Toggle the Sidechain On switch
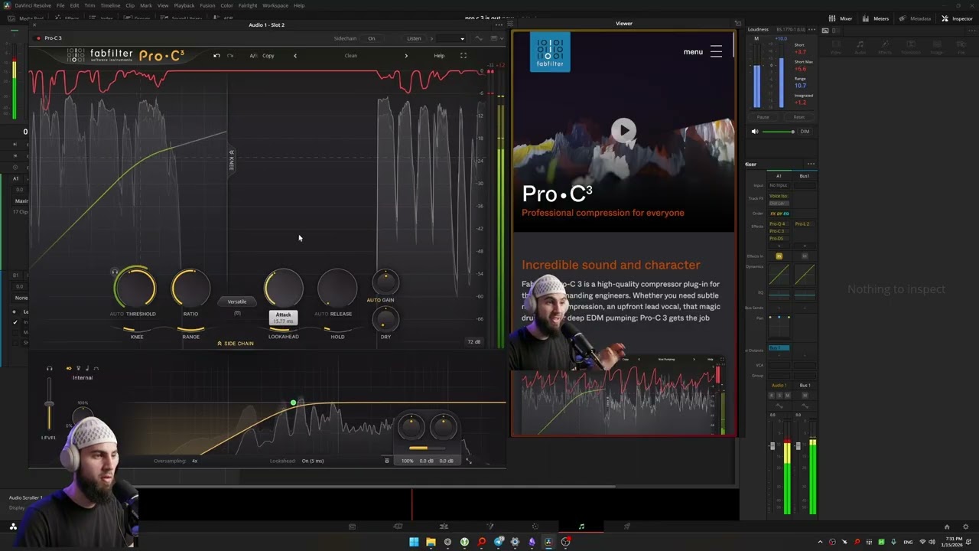The height and width of the screenshot is (551, 979). (x=372, y=38)
